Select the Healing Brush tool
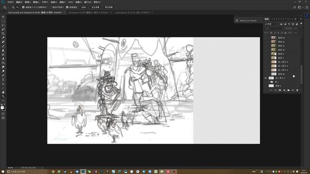310x174 pixels. tap(3, 42)
